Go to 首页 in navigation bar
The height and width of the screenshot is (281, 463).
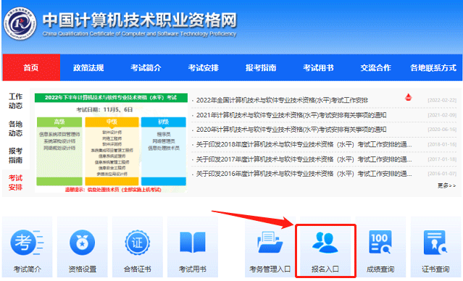coord(31,67)
